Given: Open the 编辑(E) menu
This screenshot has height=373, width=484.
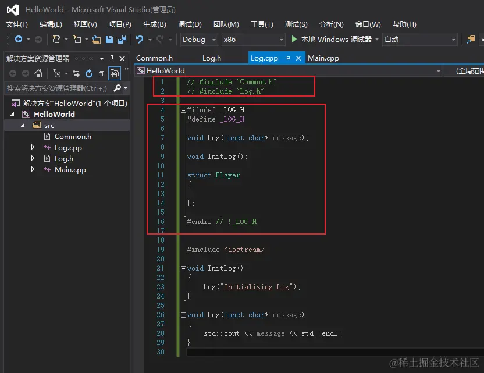Looking at the screenshot, I should 51,24.
